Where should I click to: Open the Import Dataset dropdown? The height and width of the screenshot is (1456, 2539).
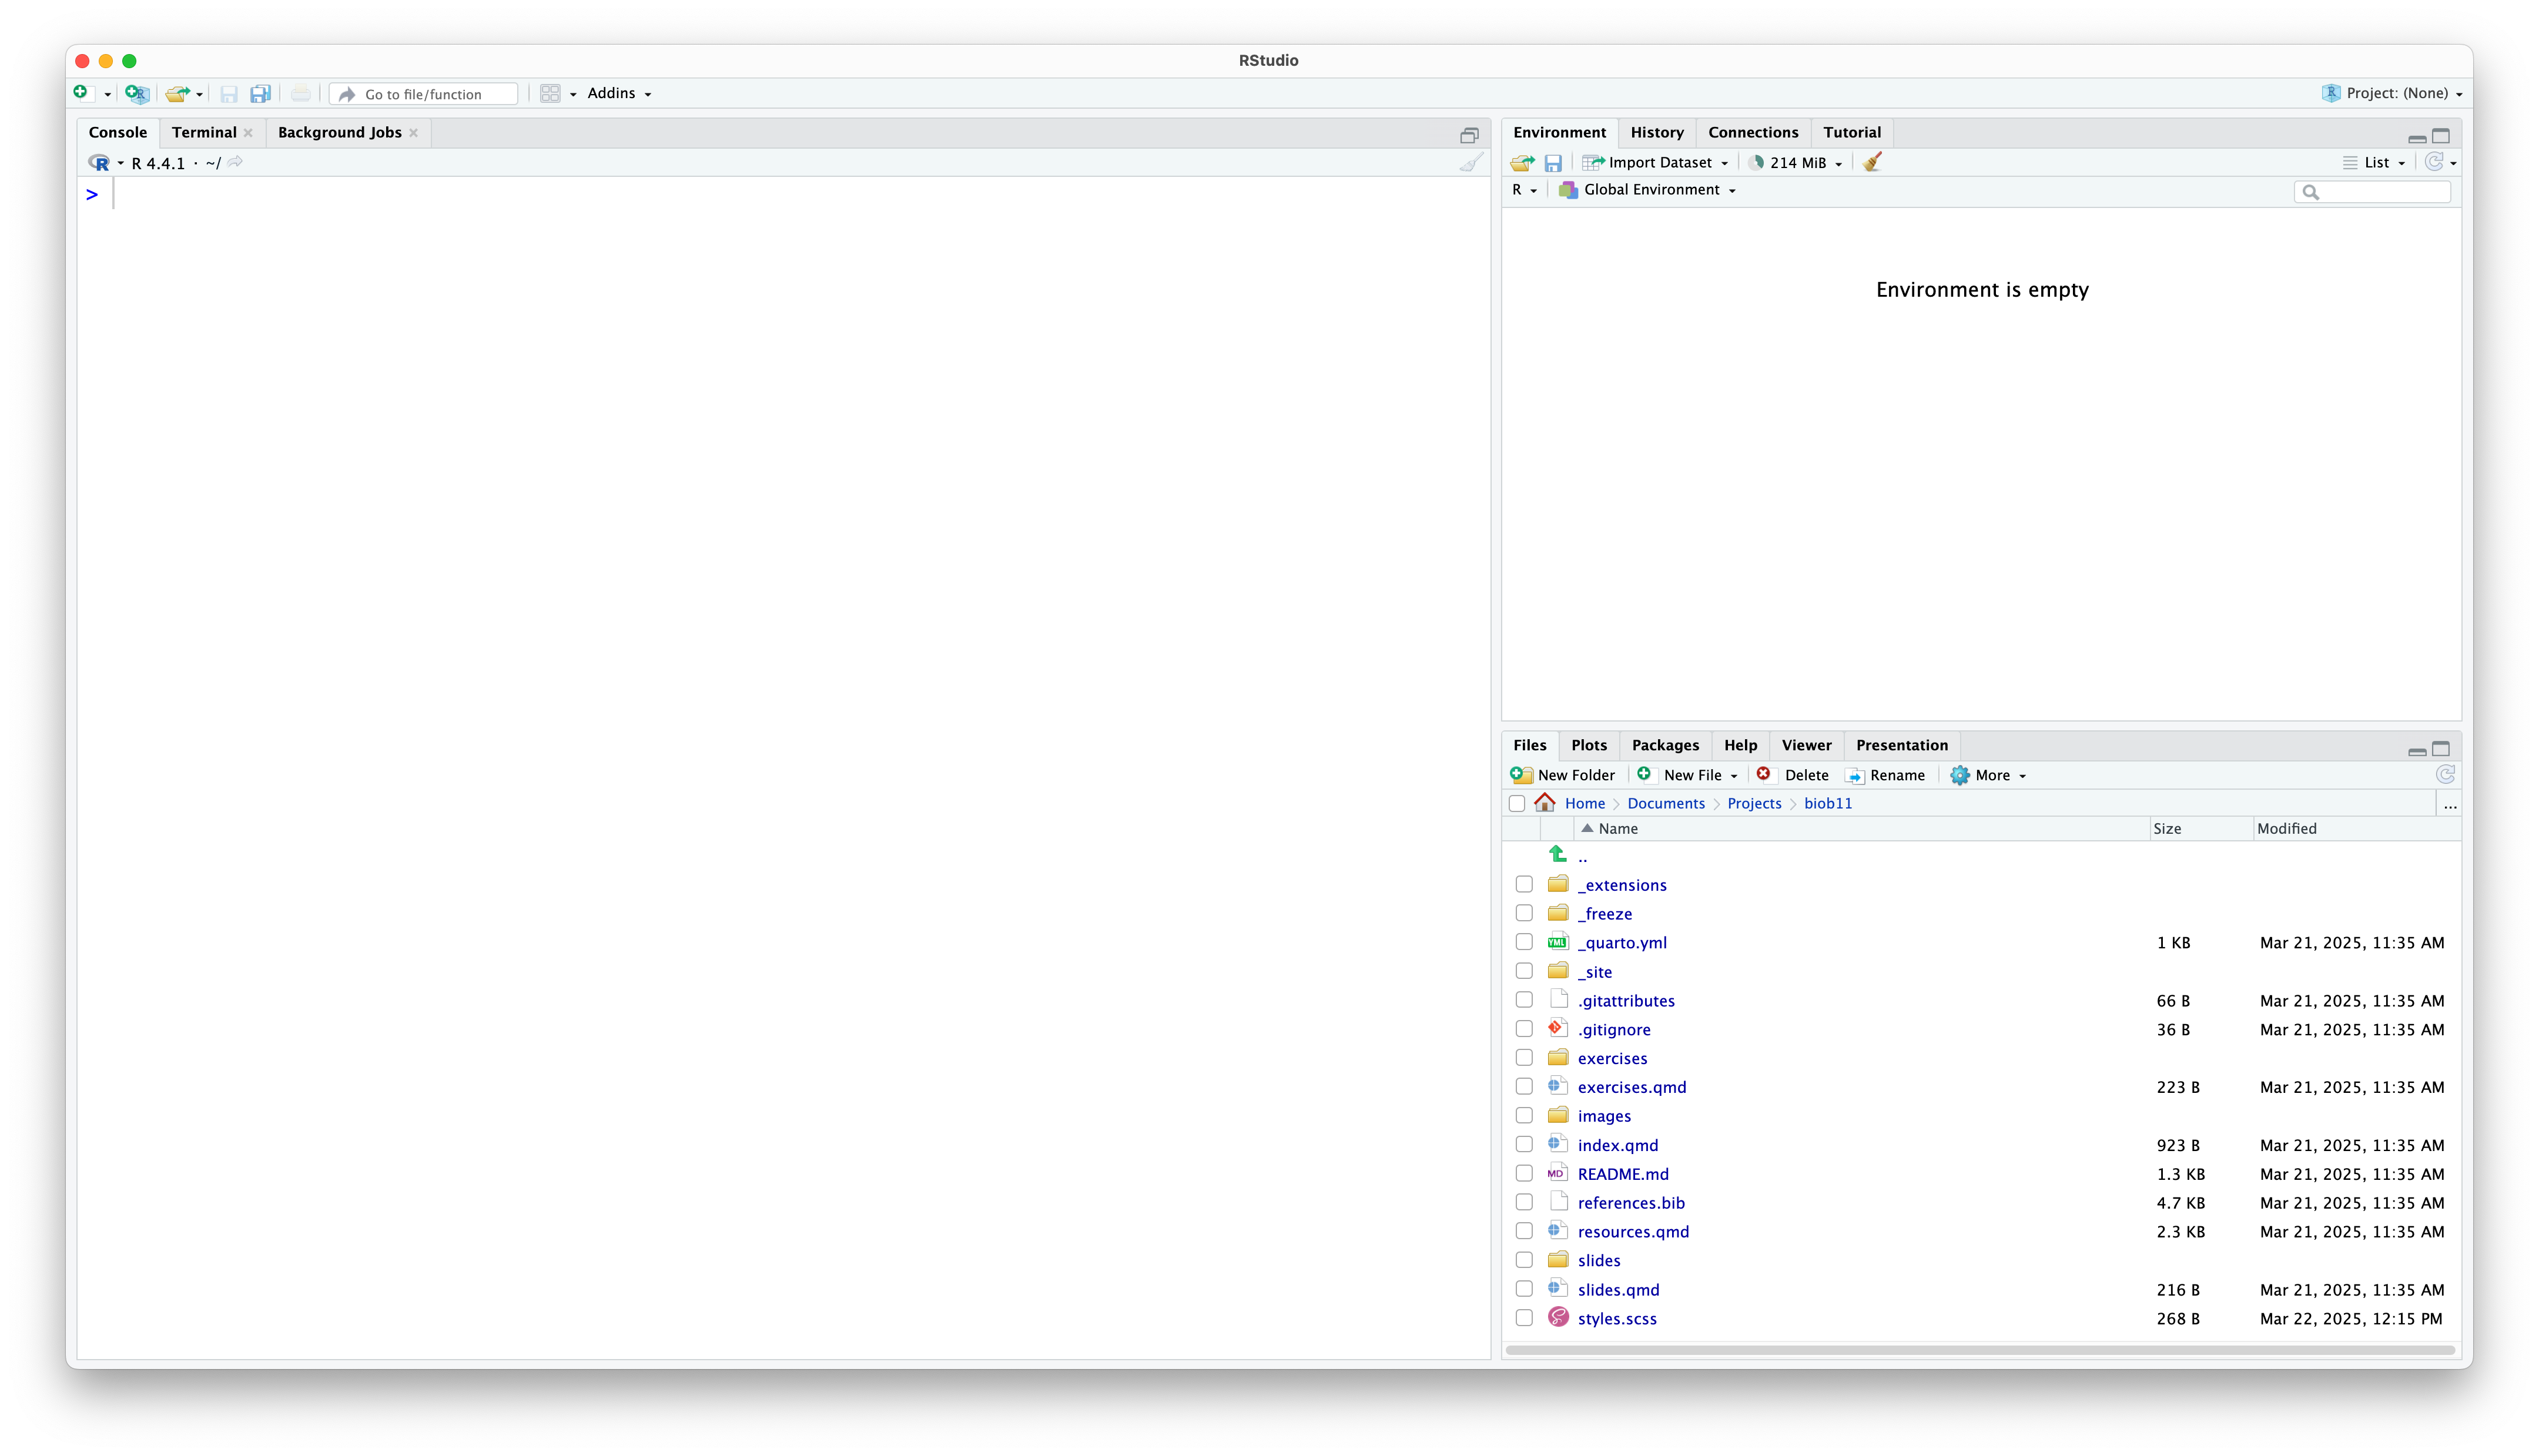point(1658,163)
